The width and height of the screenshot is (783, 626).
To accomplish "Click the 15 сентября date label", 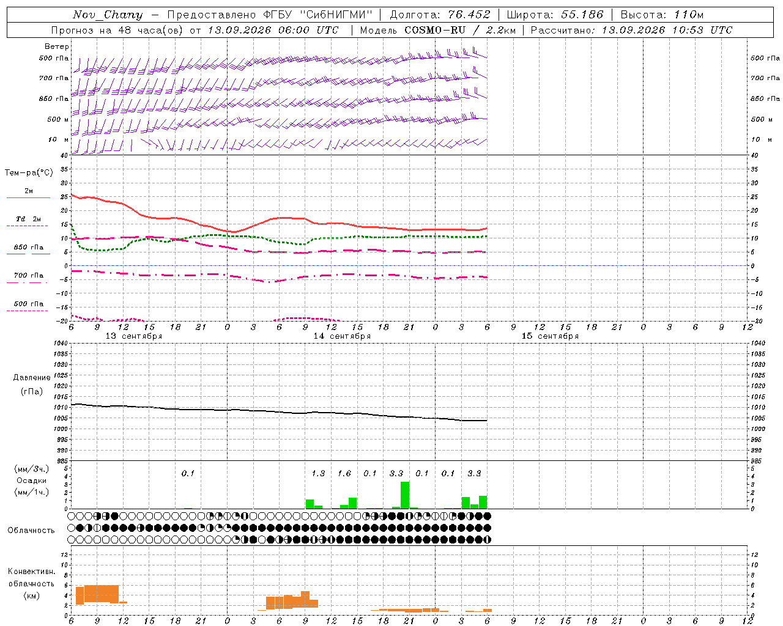I will tap(550, 336).
